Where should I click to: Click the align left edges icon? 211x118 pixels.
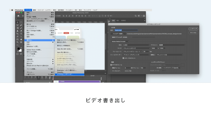pyautogui.click(x=64, y=16)
